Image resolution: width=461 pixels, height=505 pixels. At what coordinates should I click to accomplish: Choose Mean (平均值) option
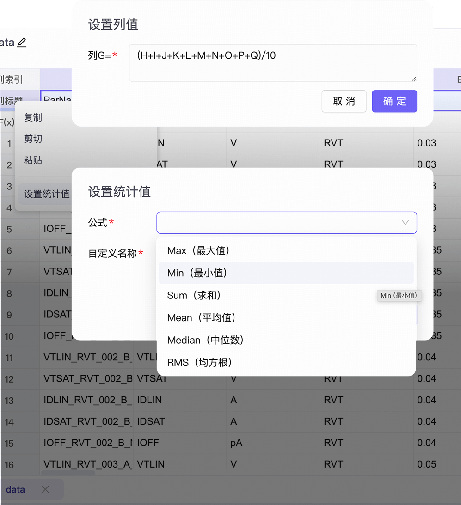tap(286, 317)
